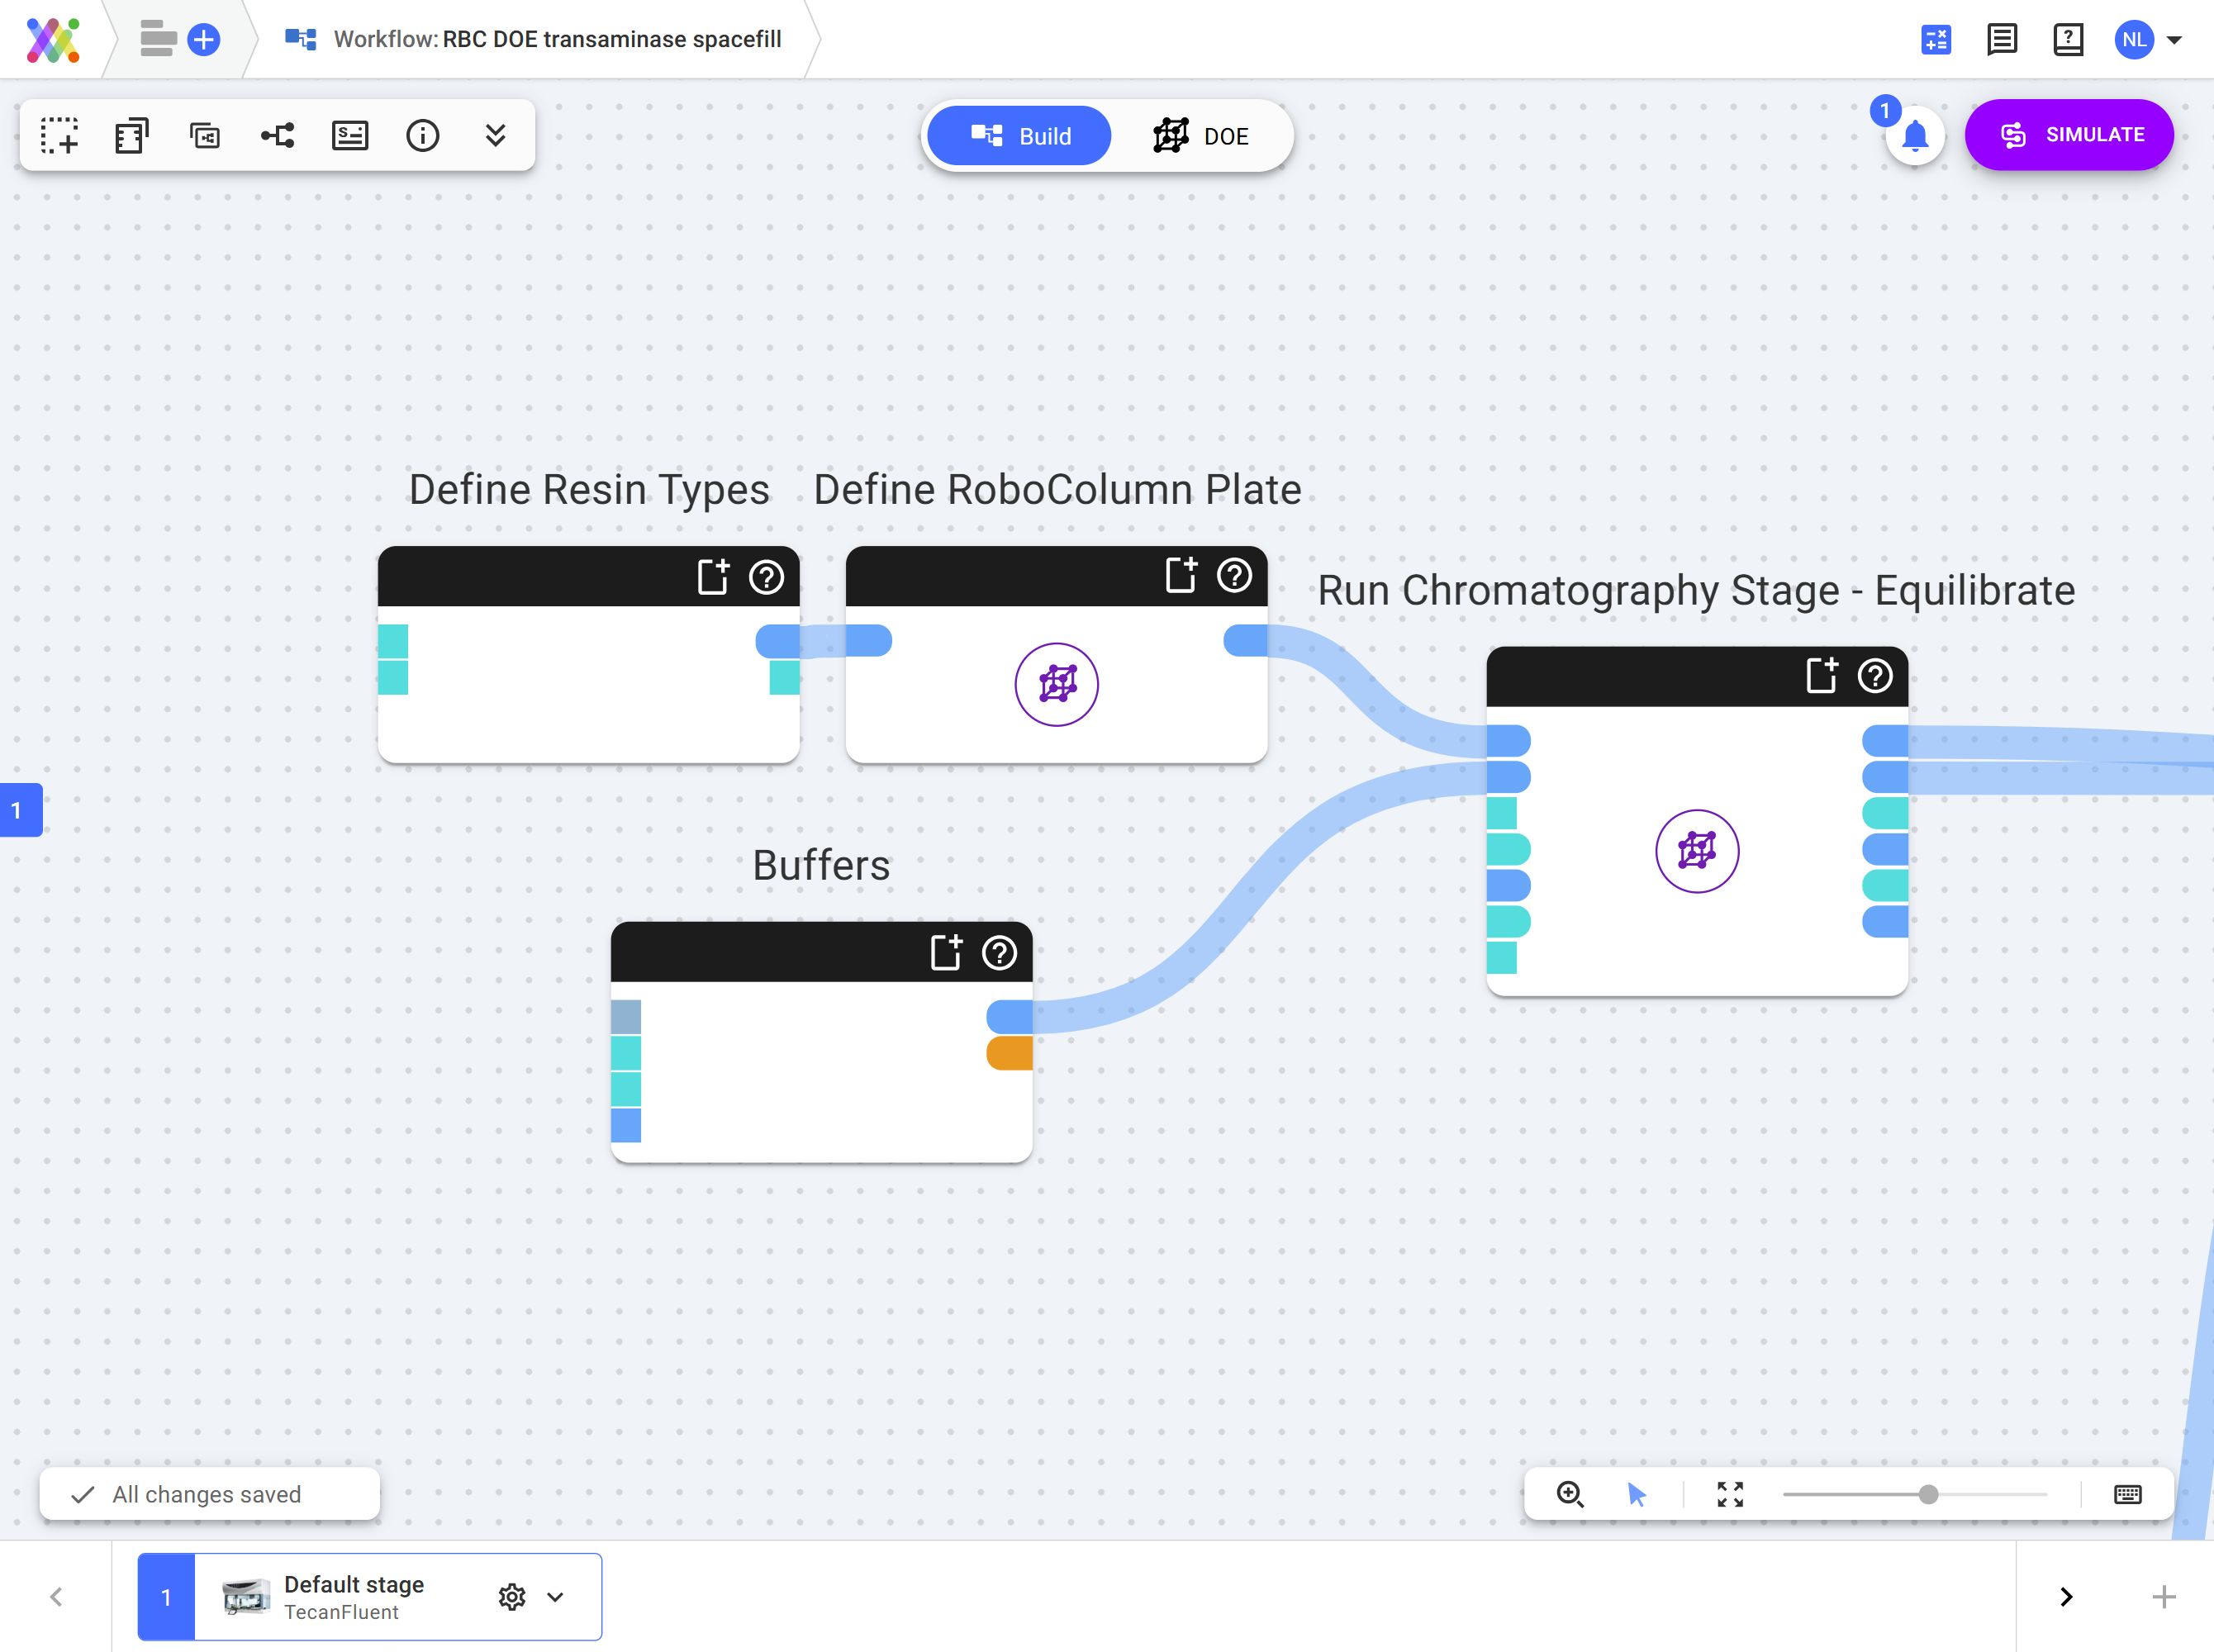Toggle the notifications bell
Screen dimensions: 2214x1652
[1915, 137]
